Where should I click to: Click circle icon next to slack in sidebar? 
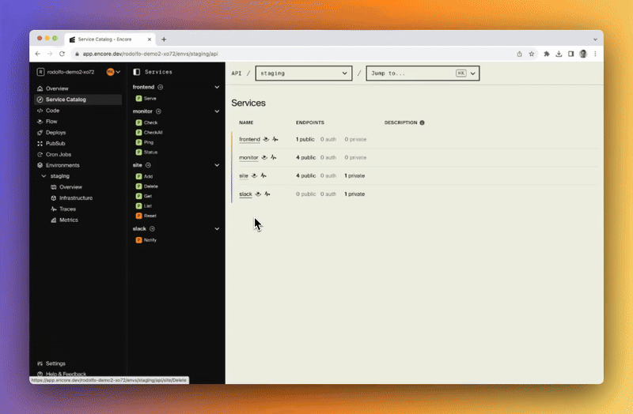152,228
